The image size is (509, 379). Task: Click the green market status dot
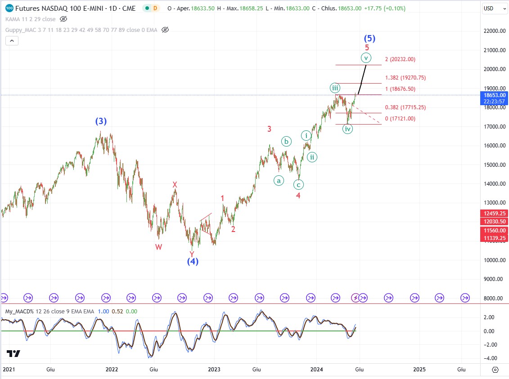coord(147,9)
